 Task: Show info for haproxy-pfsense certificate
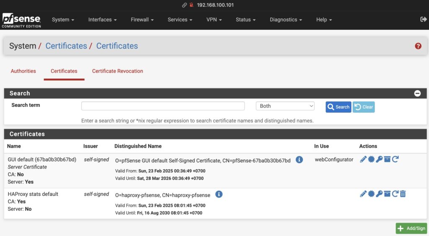tap(219, 194)
